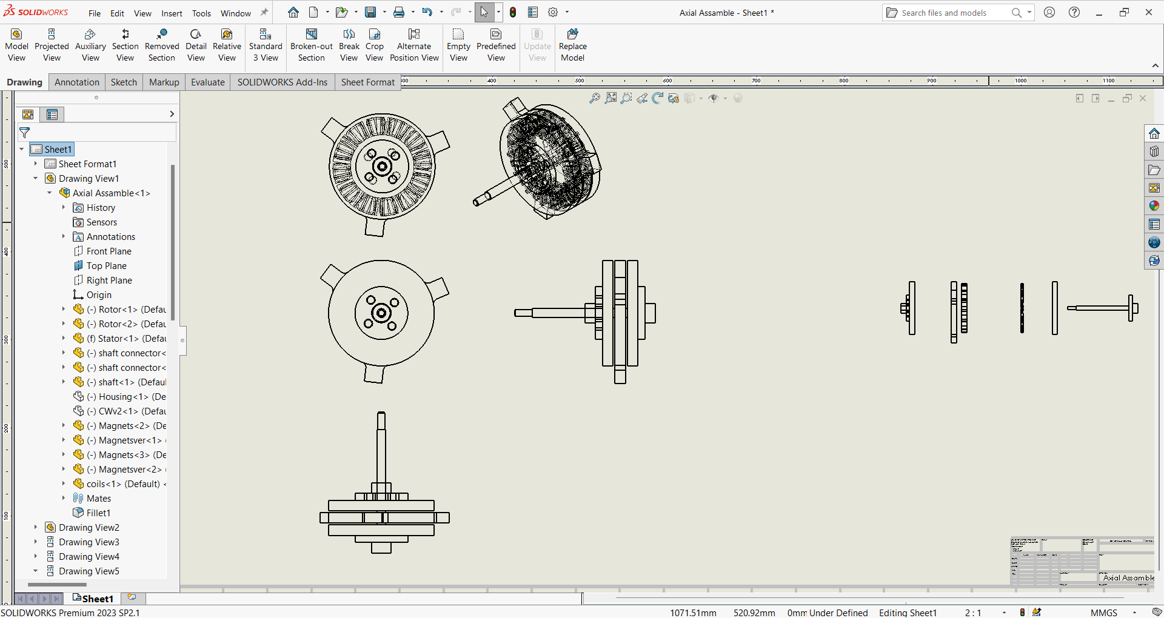Switch to the Annotation tab
Image resolution: width=1164 pixels, height=618 pixels.
(x=76, y=82)
